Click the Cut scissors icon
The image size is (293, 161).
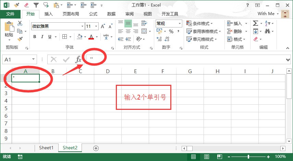20,23
